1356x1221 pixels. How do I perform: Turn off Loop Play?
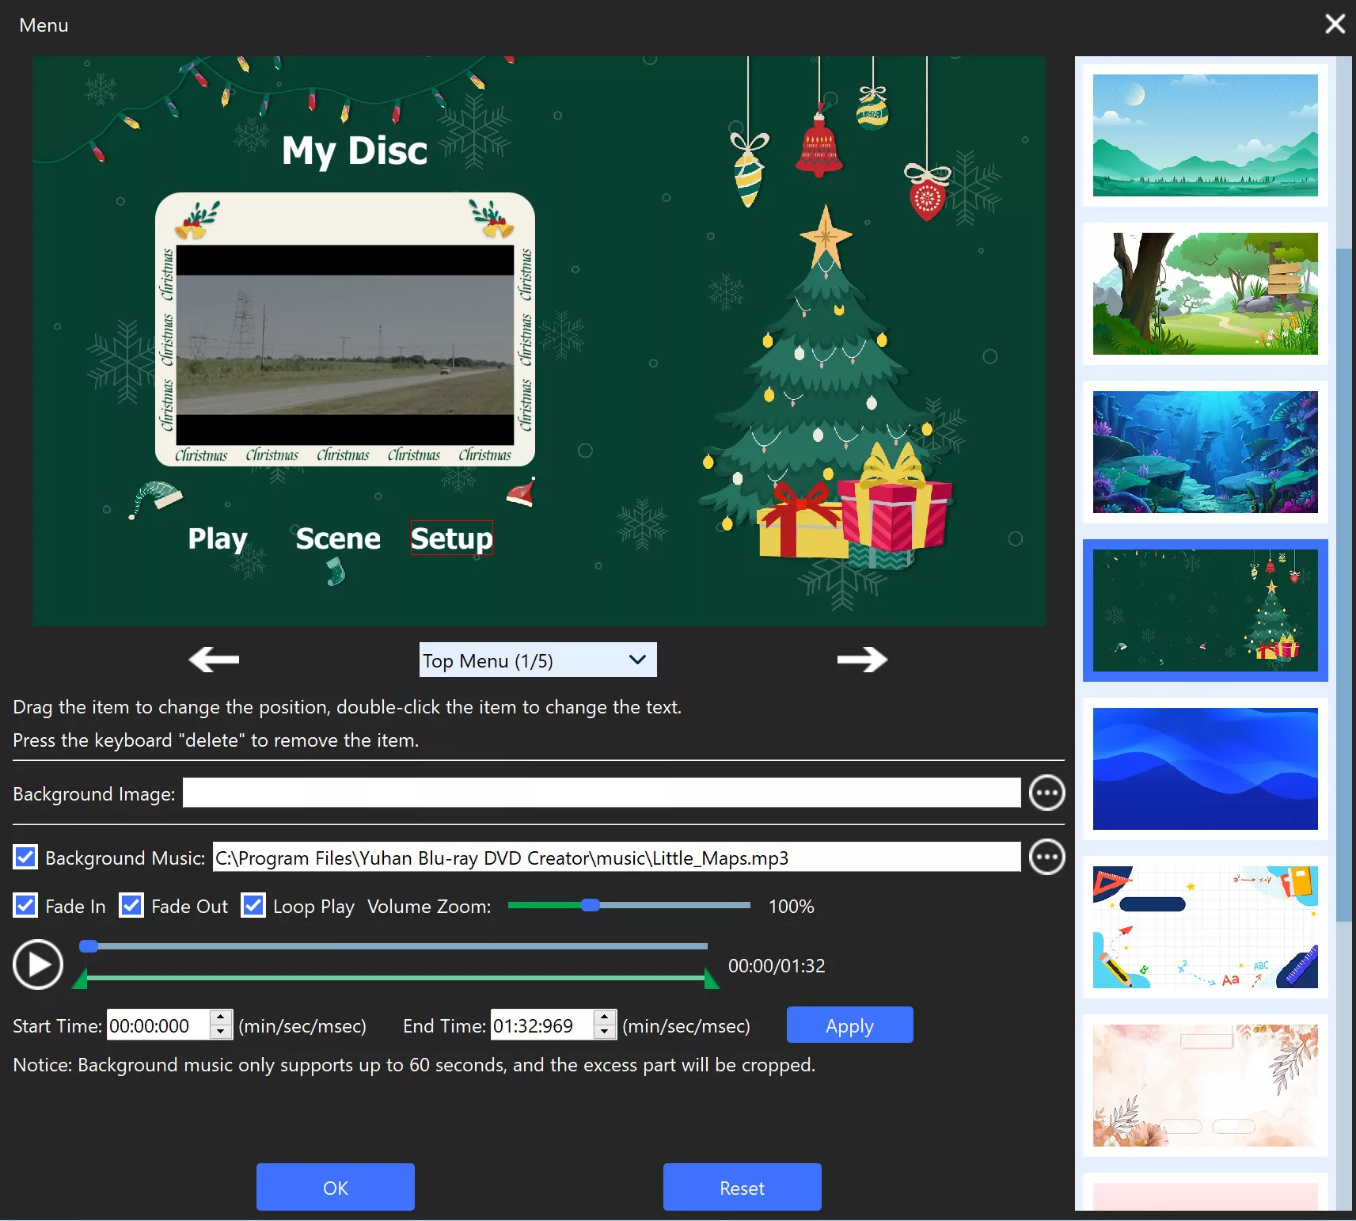(x=253, y=905)
